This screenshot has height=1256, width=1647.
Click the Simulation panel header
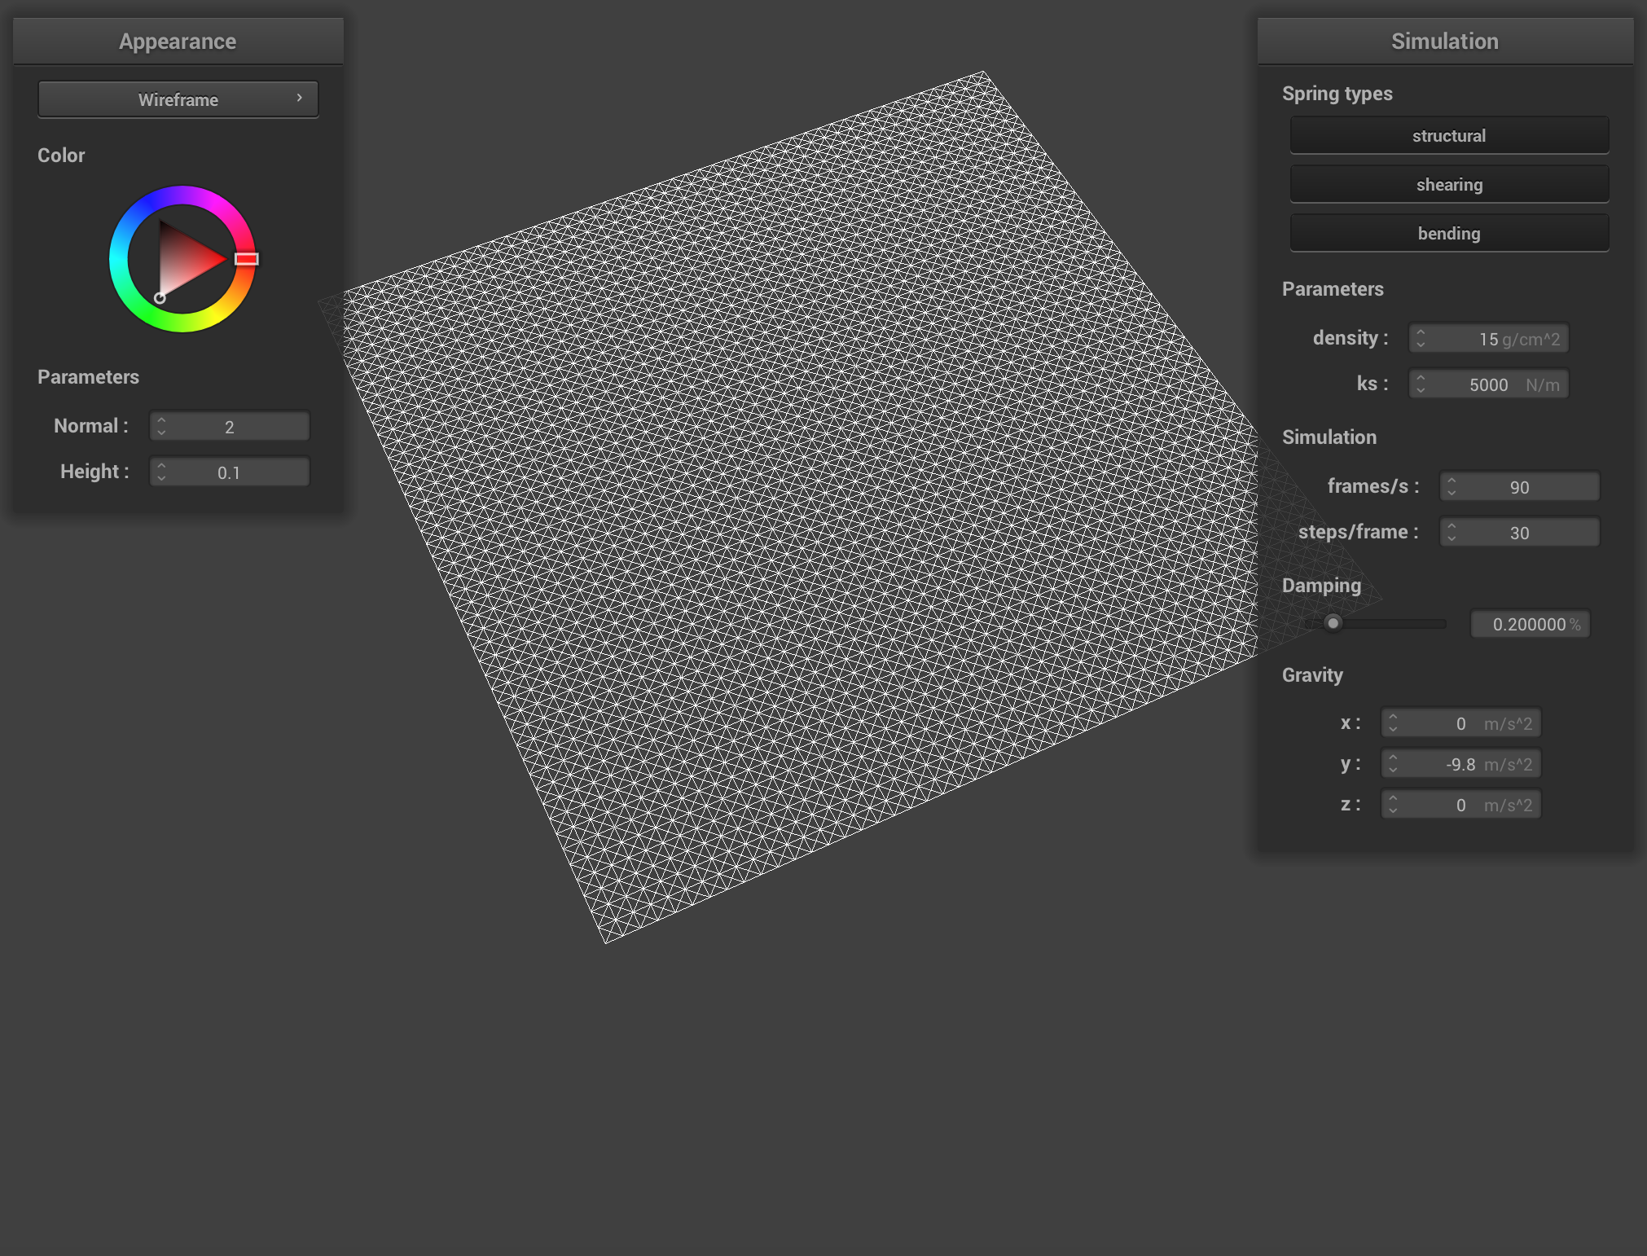click(1444, 41)
